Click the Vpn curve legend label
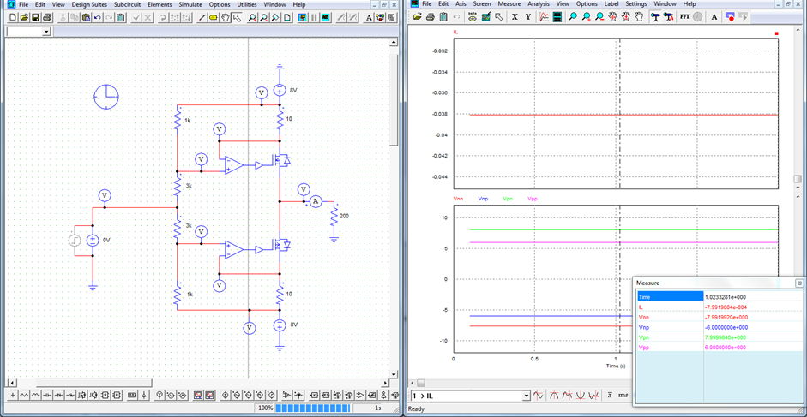The width and height of the screenshot is (807, 417). tap(508, 198)
